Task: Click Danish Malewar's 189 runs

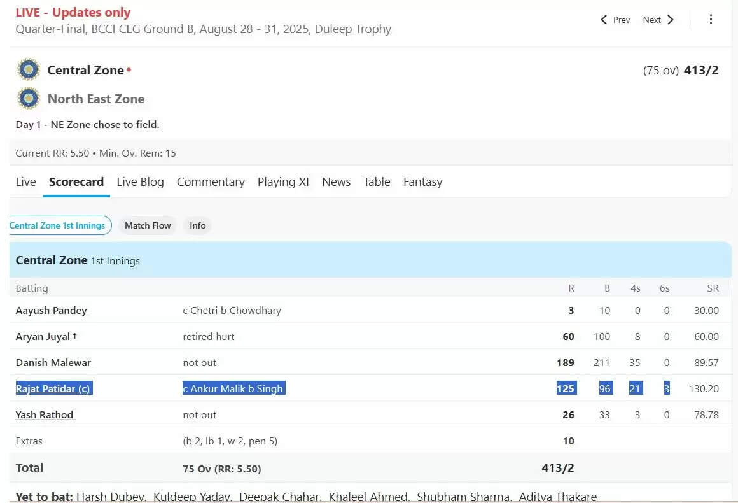Action: [565, 363]
